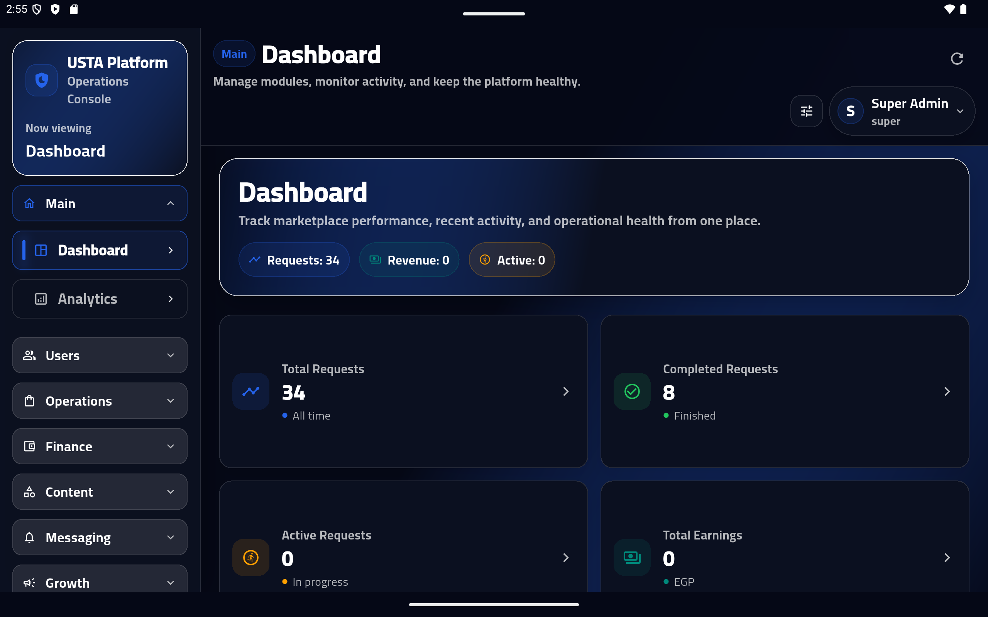
Task: Click the Users people icon in sidebar
Action: [x=29, y=355]
